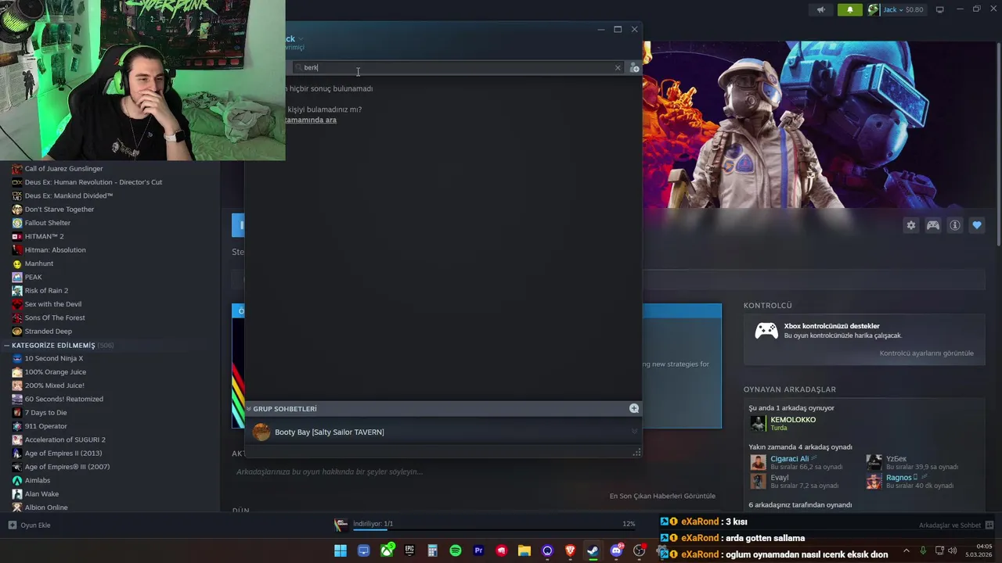Viewport: 1002px width, 563px height.
Task: Open Premiere Pro in taskbar
Action: 478,550
